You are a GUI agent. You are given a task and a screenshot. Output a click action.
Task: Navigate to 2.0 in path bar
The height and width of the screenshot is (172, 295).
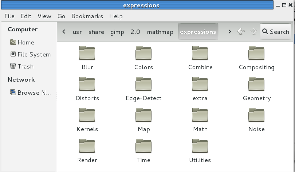(x=135, y=32)
